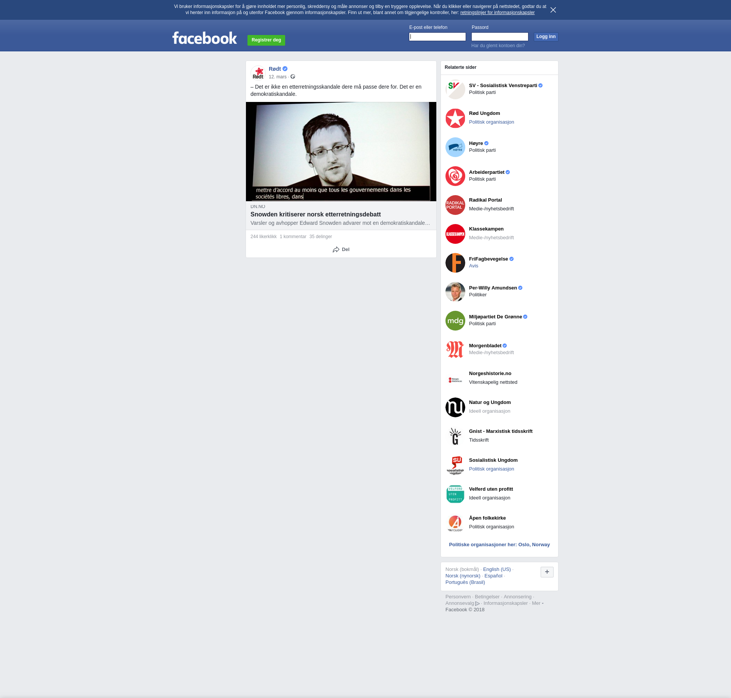Open the Betingelser footer link

(x=487, y=597)
